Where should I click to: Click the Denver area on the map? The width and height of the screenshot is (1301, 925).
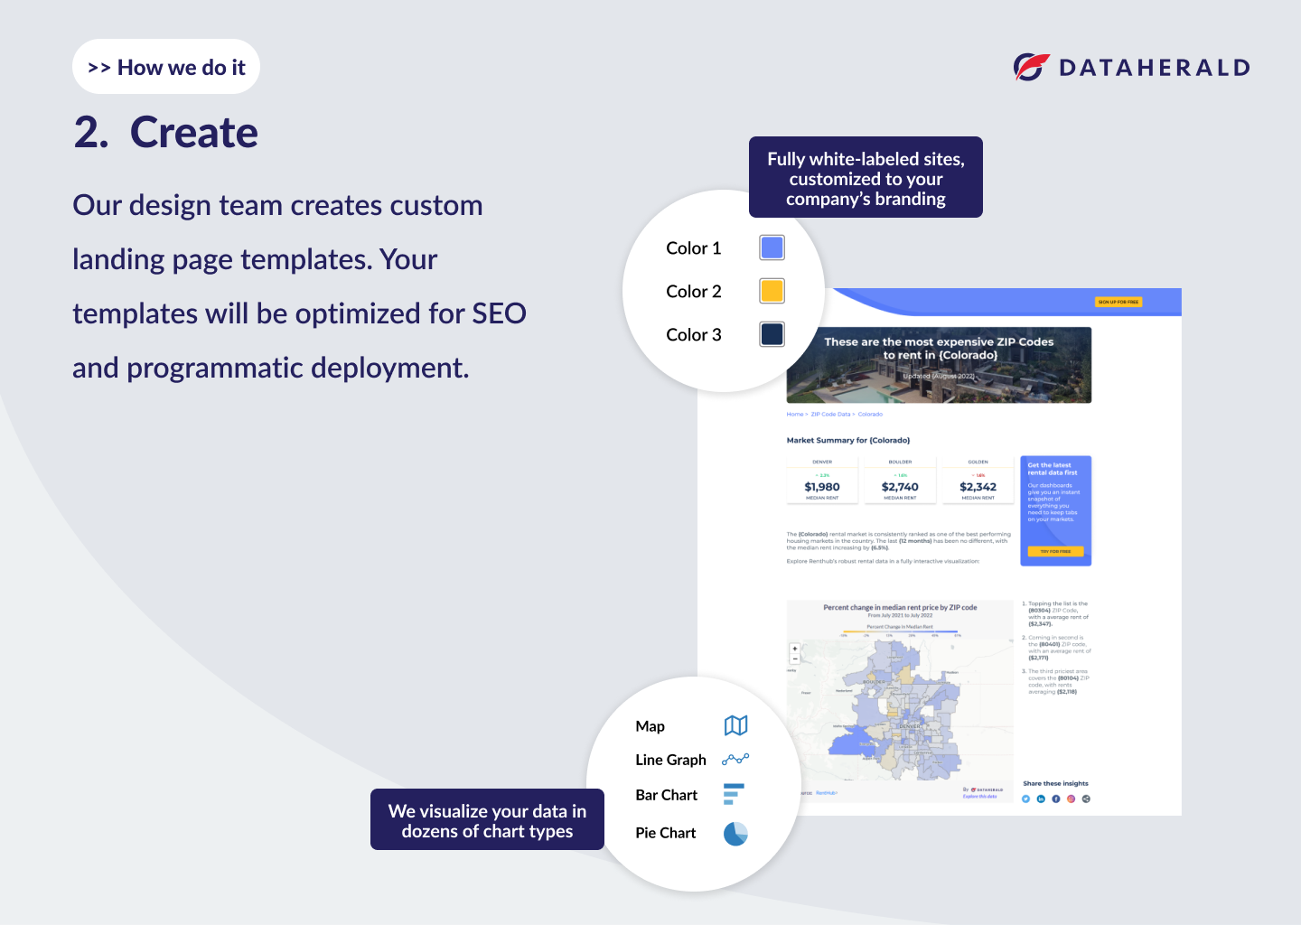tap(909, 726)
